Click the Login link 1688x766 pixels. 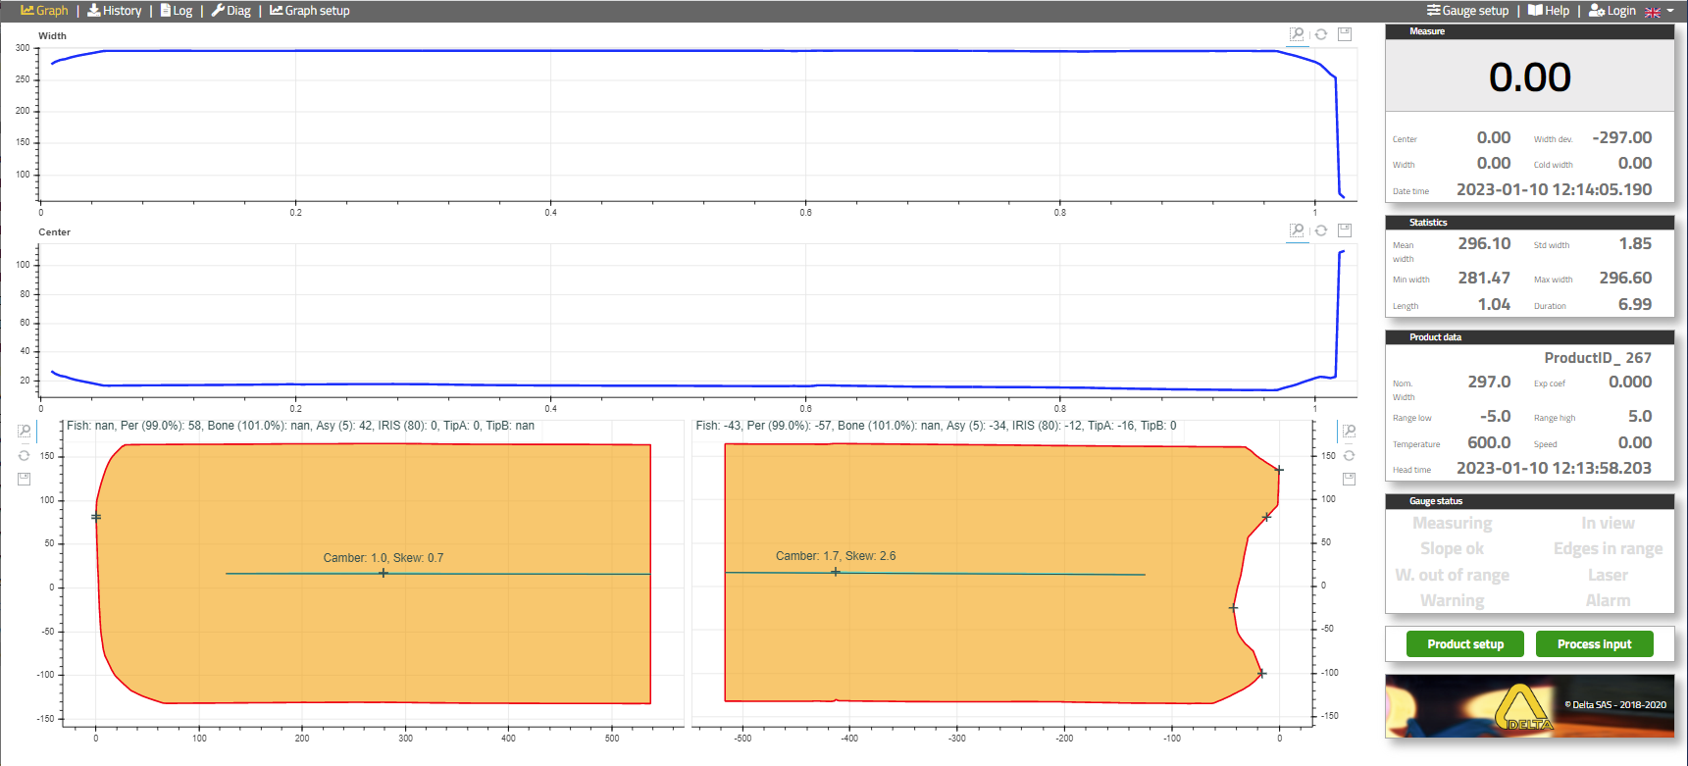(1612, 11)
